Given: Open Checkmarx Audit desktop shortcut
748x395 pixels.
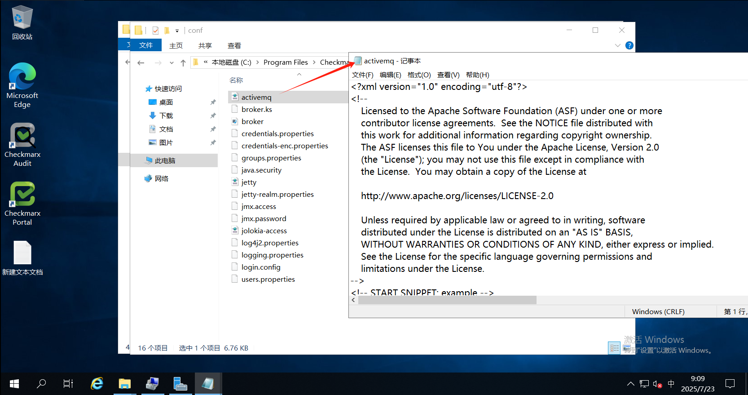Looking at the screenshot, I should coord(22,145).
